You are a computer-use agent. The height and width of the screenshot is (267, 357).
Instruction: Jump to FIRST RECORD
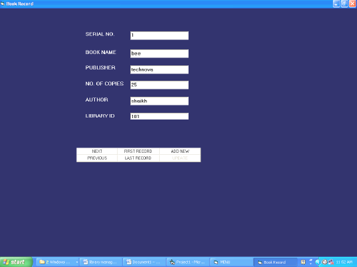[138, 152]
